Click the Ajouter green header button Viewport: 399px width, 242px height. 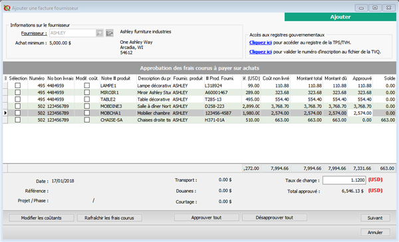point(340,17)
